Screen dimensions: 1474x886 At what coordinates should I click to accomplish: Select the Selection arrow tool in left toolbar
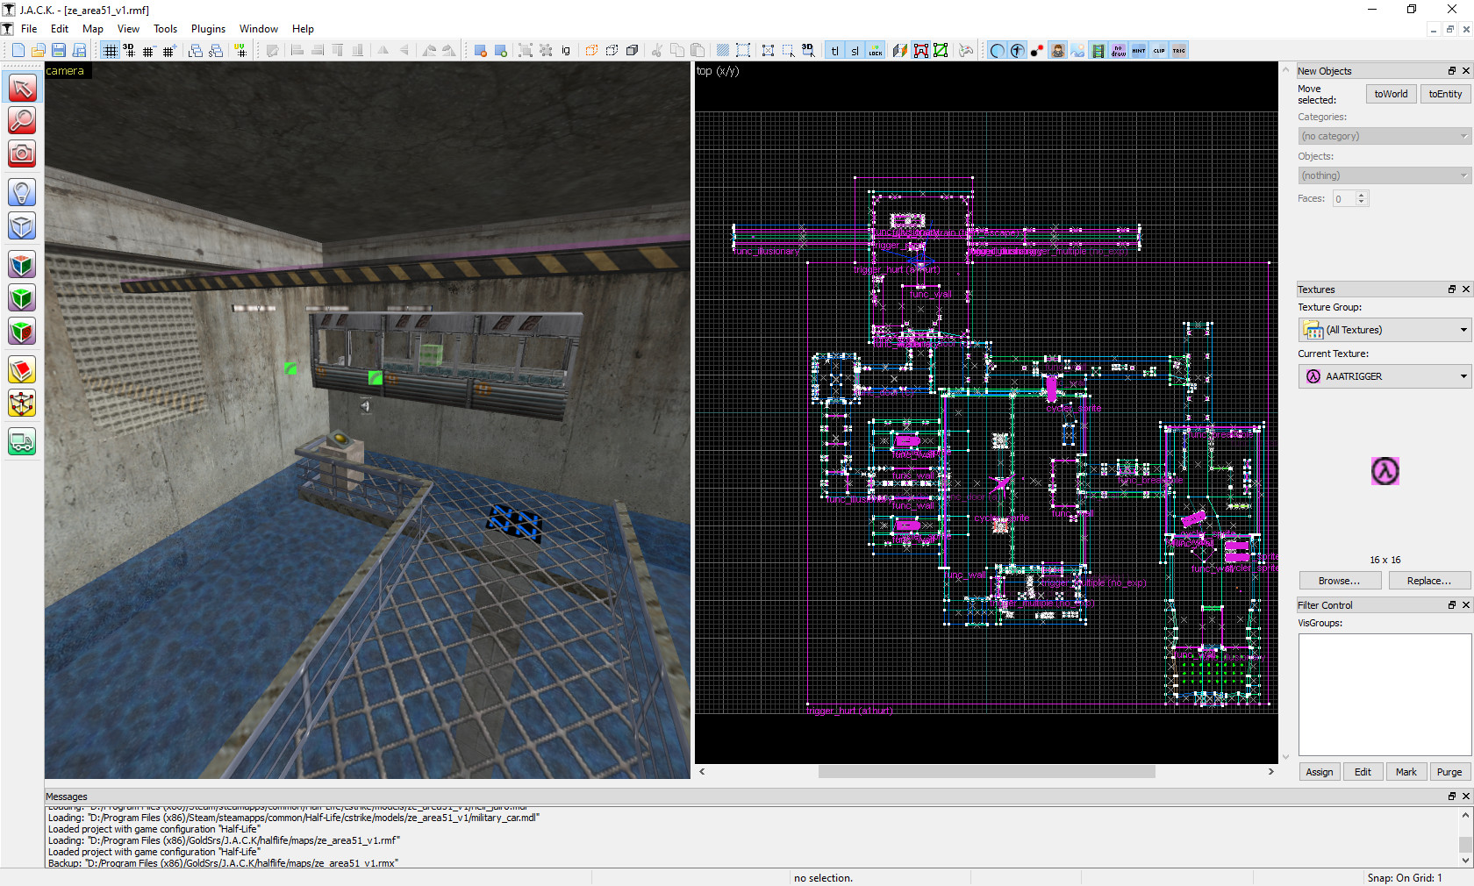[22, 88]
